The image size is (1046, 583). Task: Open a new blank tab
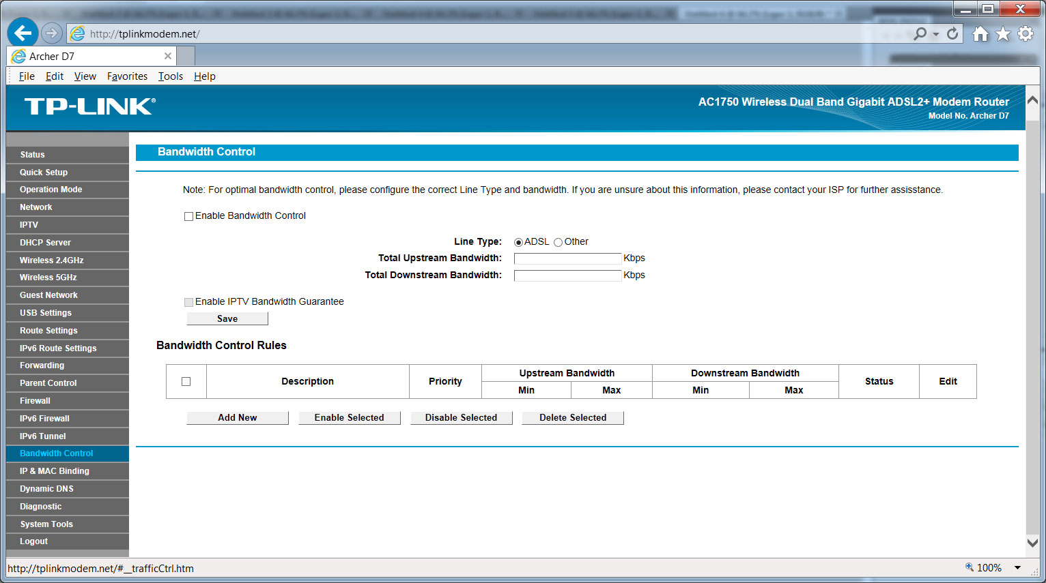pos(186,56)
